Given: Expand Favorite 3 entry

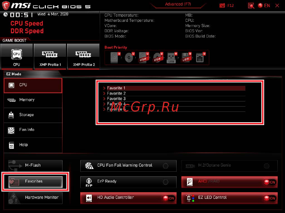Looking at the screenshot, I should [174, 99].
